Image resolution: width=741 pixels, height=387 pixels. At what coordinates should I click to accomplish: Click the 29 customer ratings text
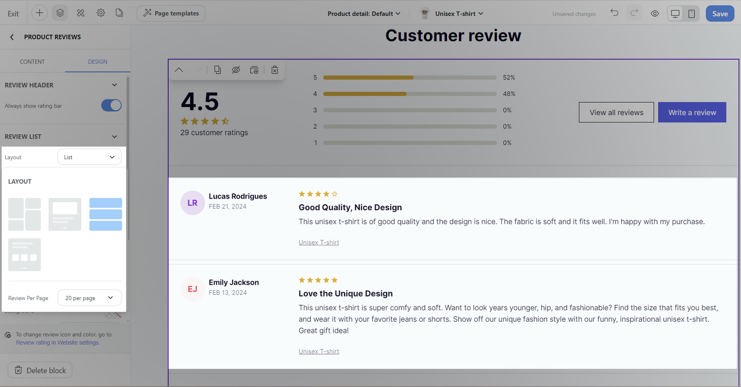tap(214, 132)
